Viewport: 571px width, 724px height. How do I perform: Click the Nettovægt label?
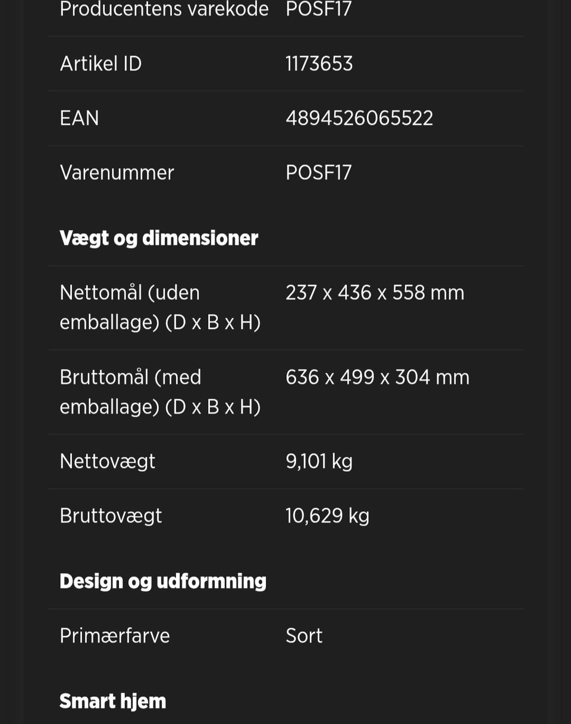coord(107,461)
